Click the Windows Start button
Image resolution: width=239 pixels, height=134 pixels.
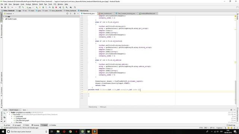click(x=3, y=131)
